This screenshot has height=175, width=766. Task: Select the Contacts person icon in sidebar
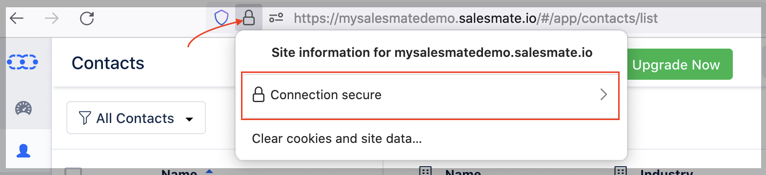point(23,151)
